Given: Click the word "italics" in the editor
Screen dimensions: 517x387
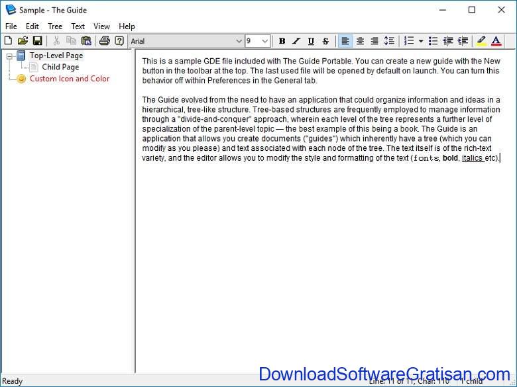Looking at the screenshot, I should pyautogui.click(x=472, y=158).
